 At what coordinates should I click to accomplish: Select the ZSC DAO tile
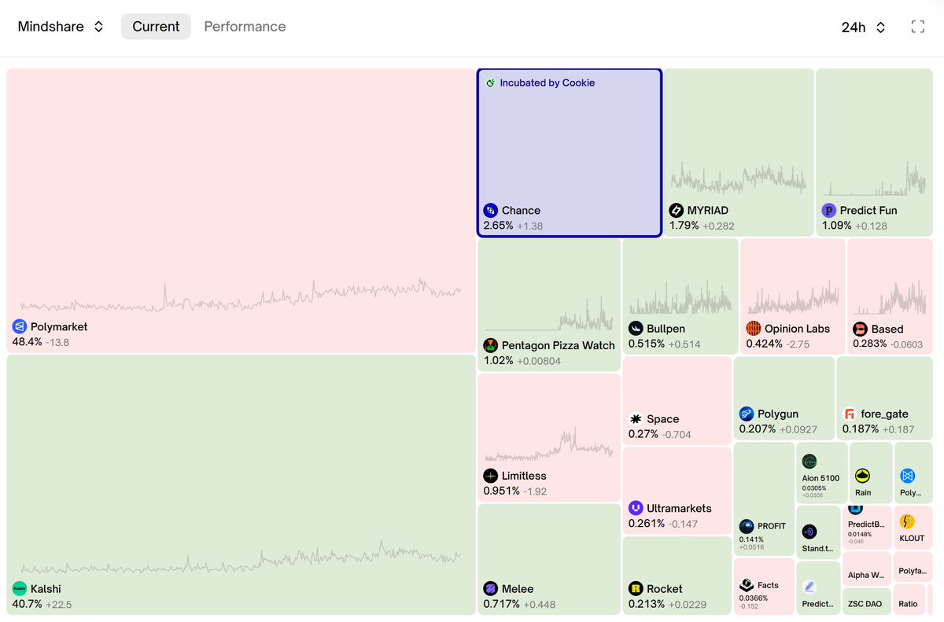[865, 602]
